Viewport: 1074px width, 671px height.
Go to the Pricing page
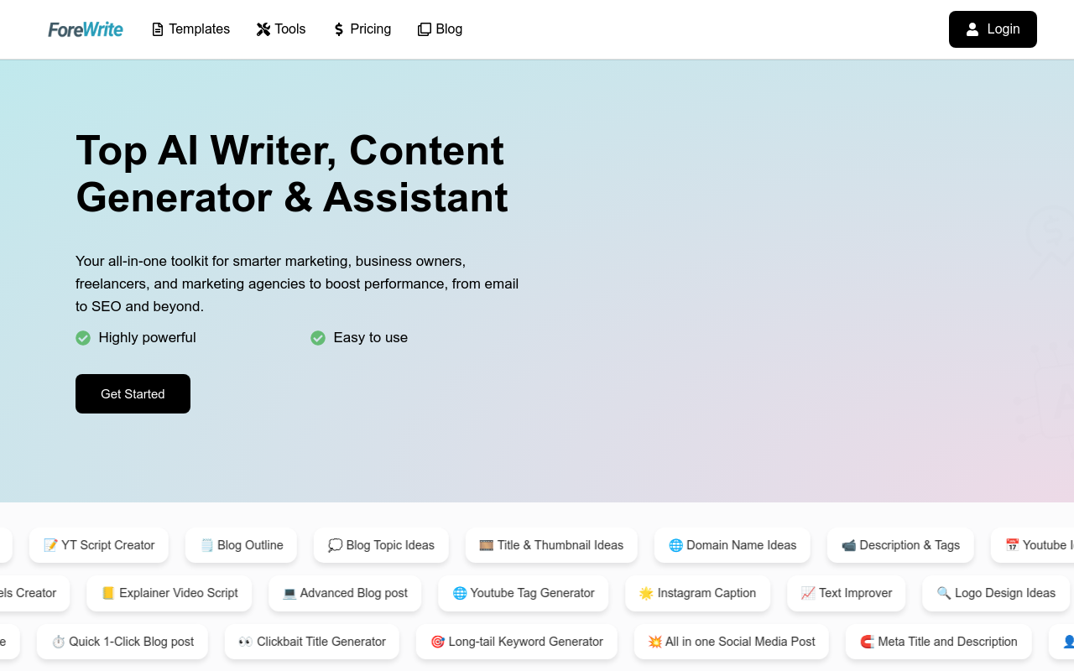click(362, 29)
